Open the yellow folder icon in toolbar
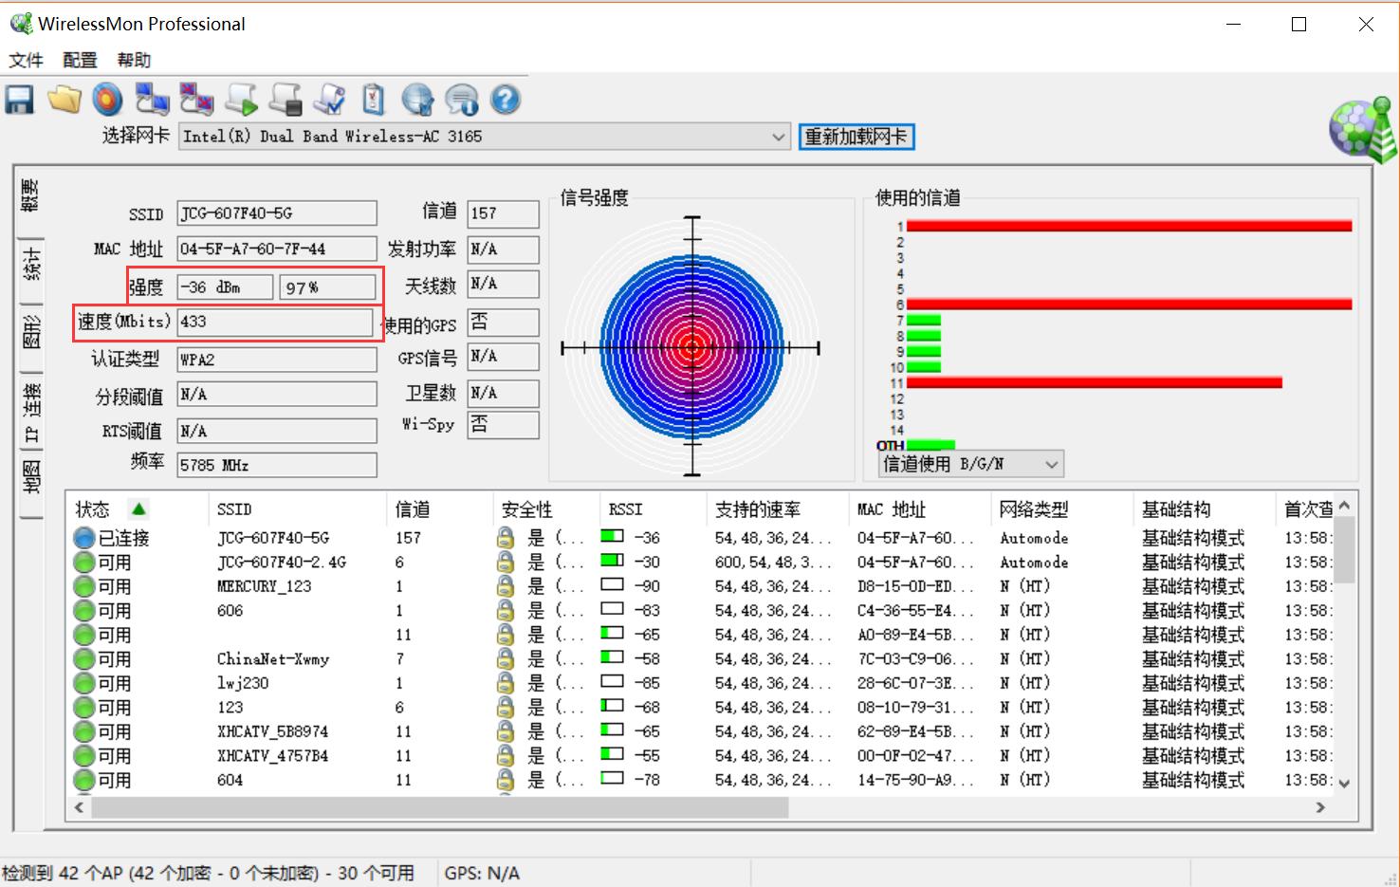 click(x=64, y=100)
